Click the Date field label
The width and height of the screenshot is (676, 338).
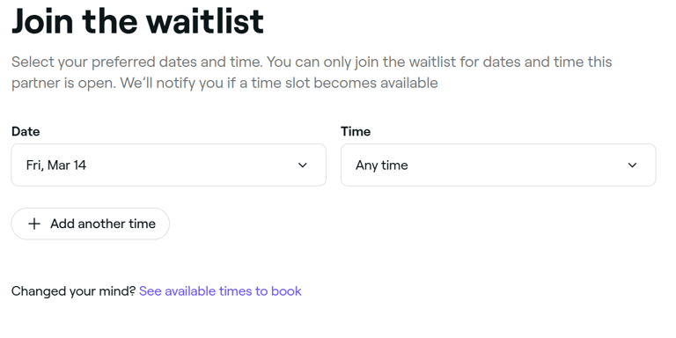(26, 131)
